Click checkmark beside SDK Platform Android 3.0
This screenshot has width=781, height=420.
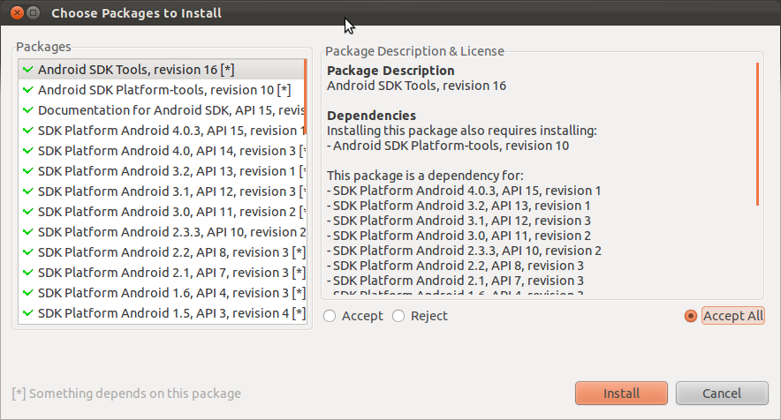pyautogui.click(x=28, y=212)
